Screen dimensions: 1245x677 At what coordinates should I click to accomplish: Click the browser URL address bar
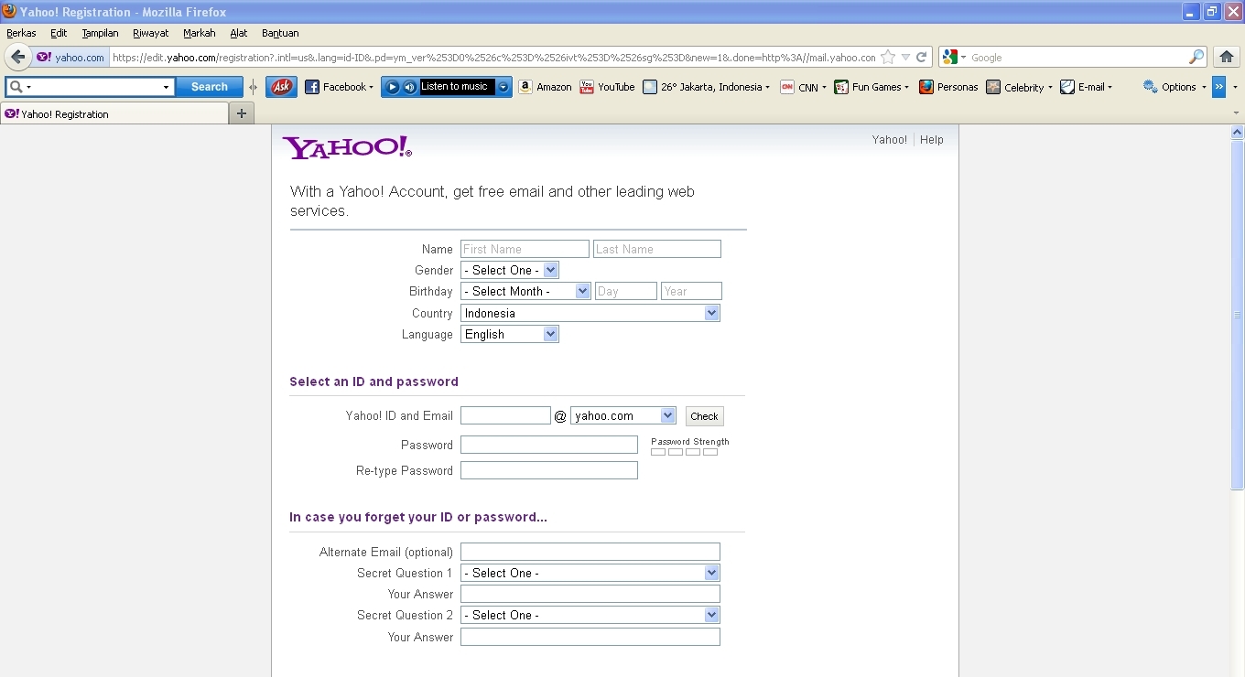[x=493, y=58]
